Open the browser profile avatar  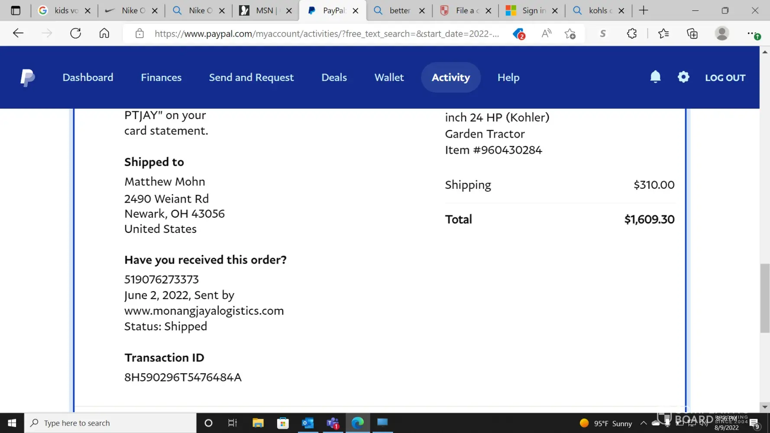(x=721, y=33)
